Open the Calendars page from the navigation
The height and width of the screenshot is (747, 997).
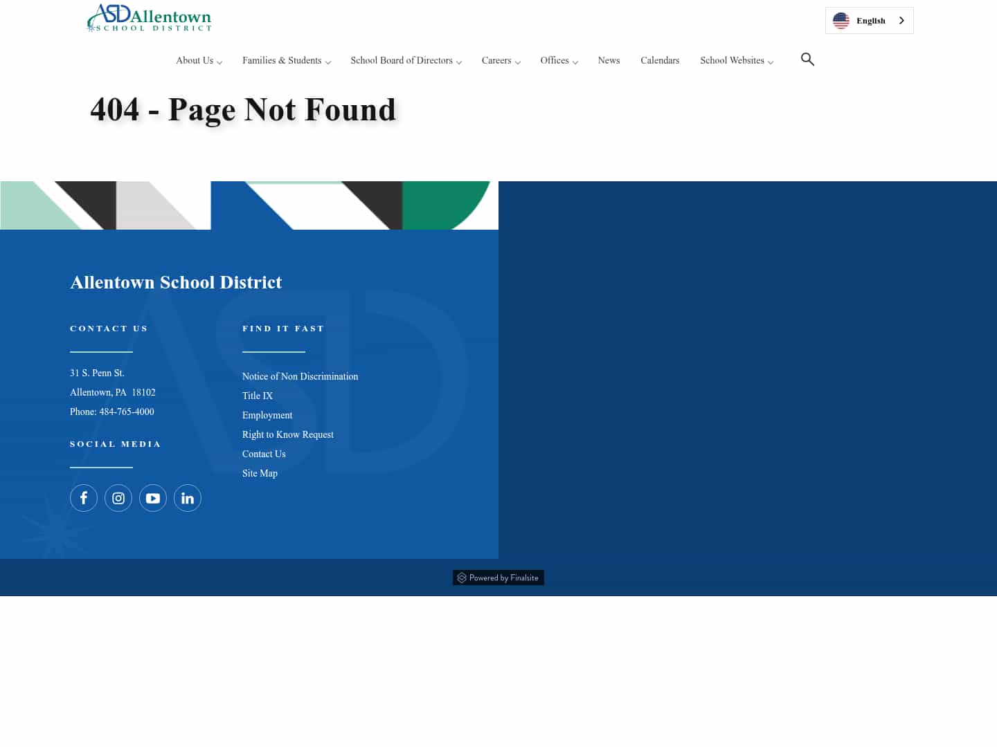660,61
